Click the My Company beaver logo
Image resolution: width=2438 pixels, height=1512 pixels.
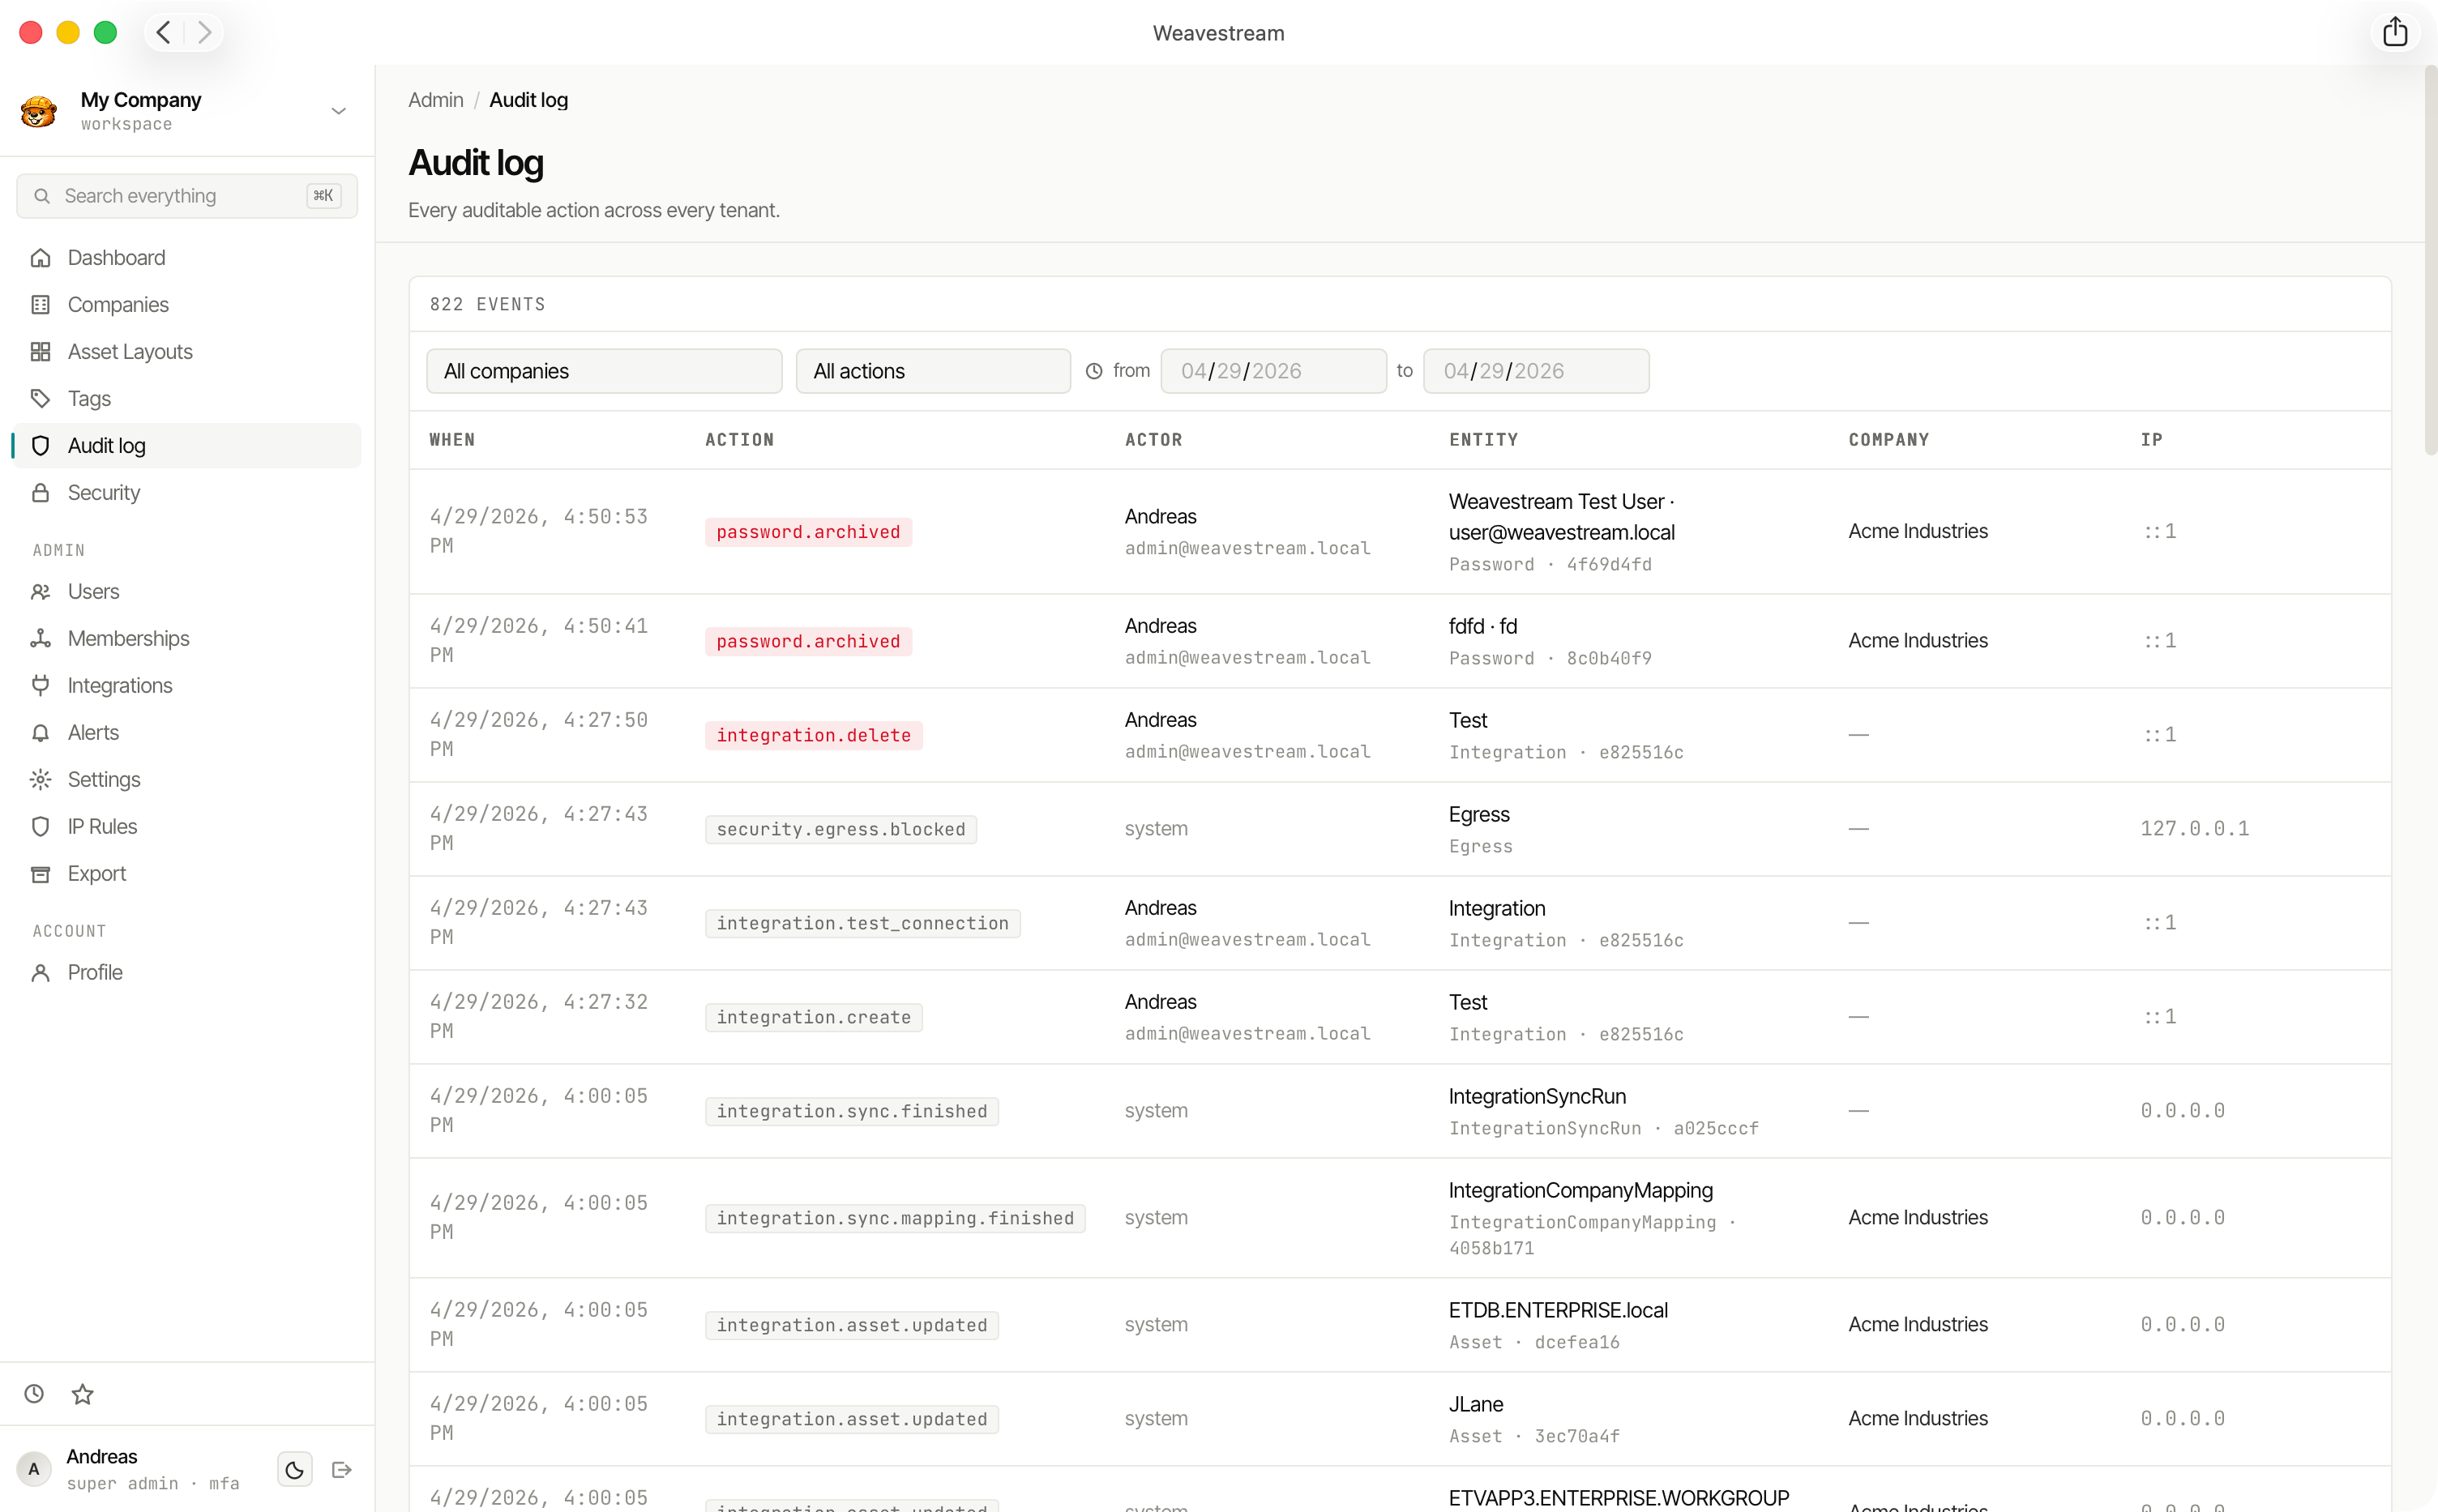point(39,111)
